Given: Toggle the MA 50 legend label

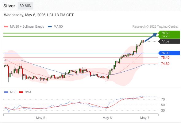Looking at the screenshot, I should click(58, 27).
